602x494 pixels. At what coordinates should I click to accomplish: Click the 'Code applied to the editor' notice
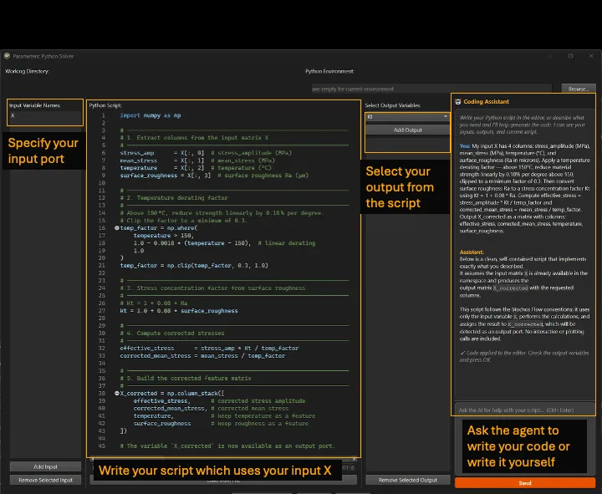pyautogui.click(x=524, y=356)
